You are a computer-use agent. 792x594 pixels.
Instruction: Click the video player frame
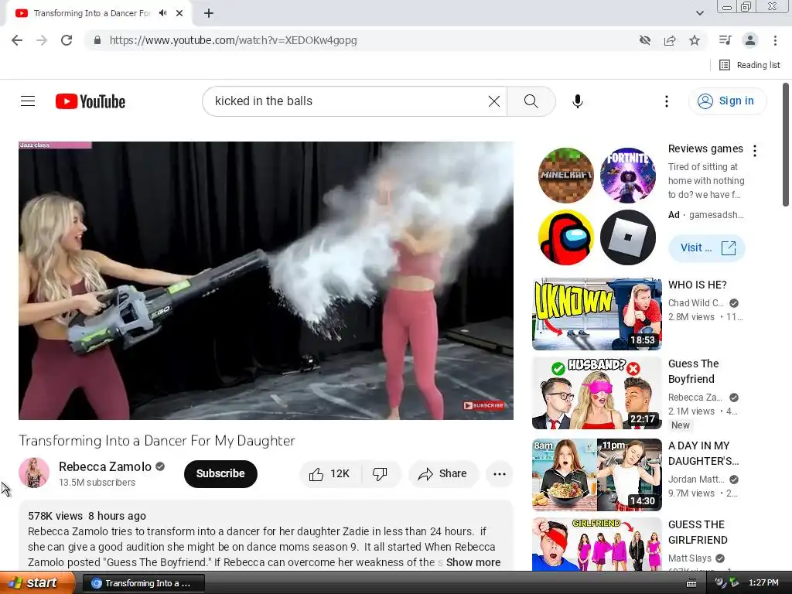(x=266, y=280)
